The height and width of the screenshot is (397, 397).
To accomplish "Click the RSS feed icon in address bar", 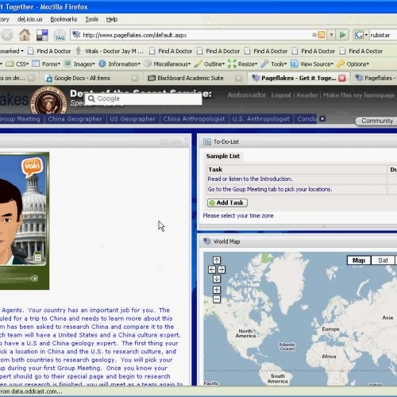I will (322, 35).
